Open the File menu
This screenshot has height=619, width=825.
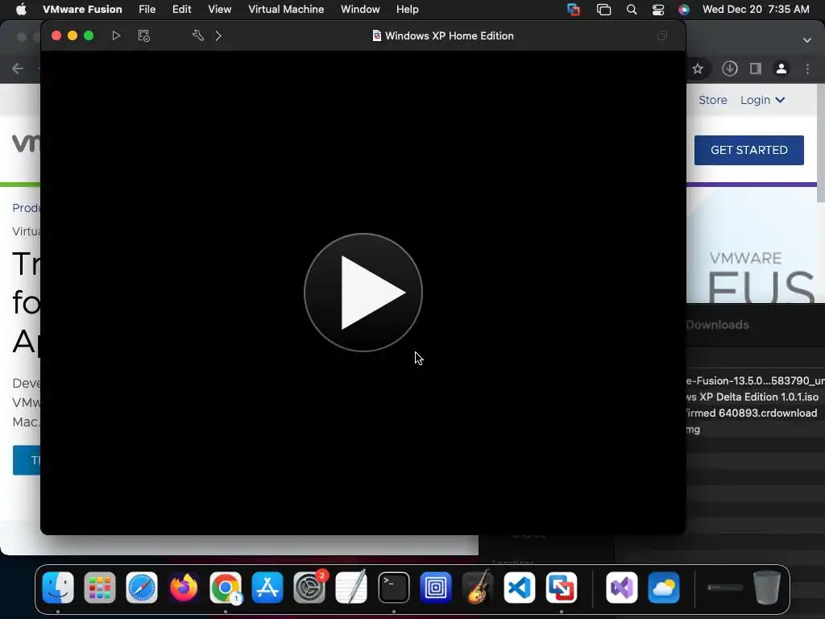[147, 10]
